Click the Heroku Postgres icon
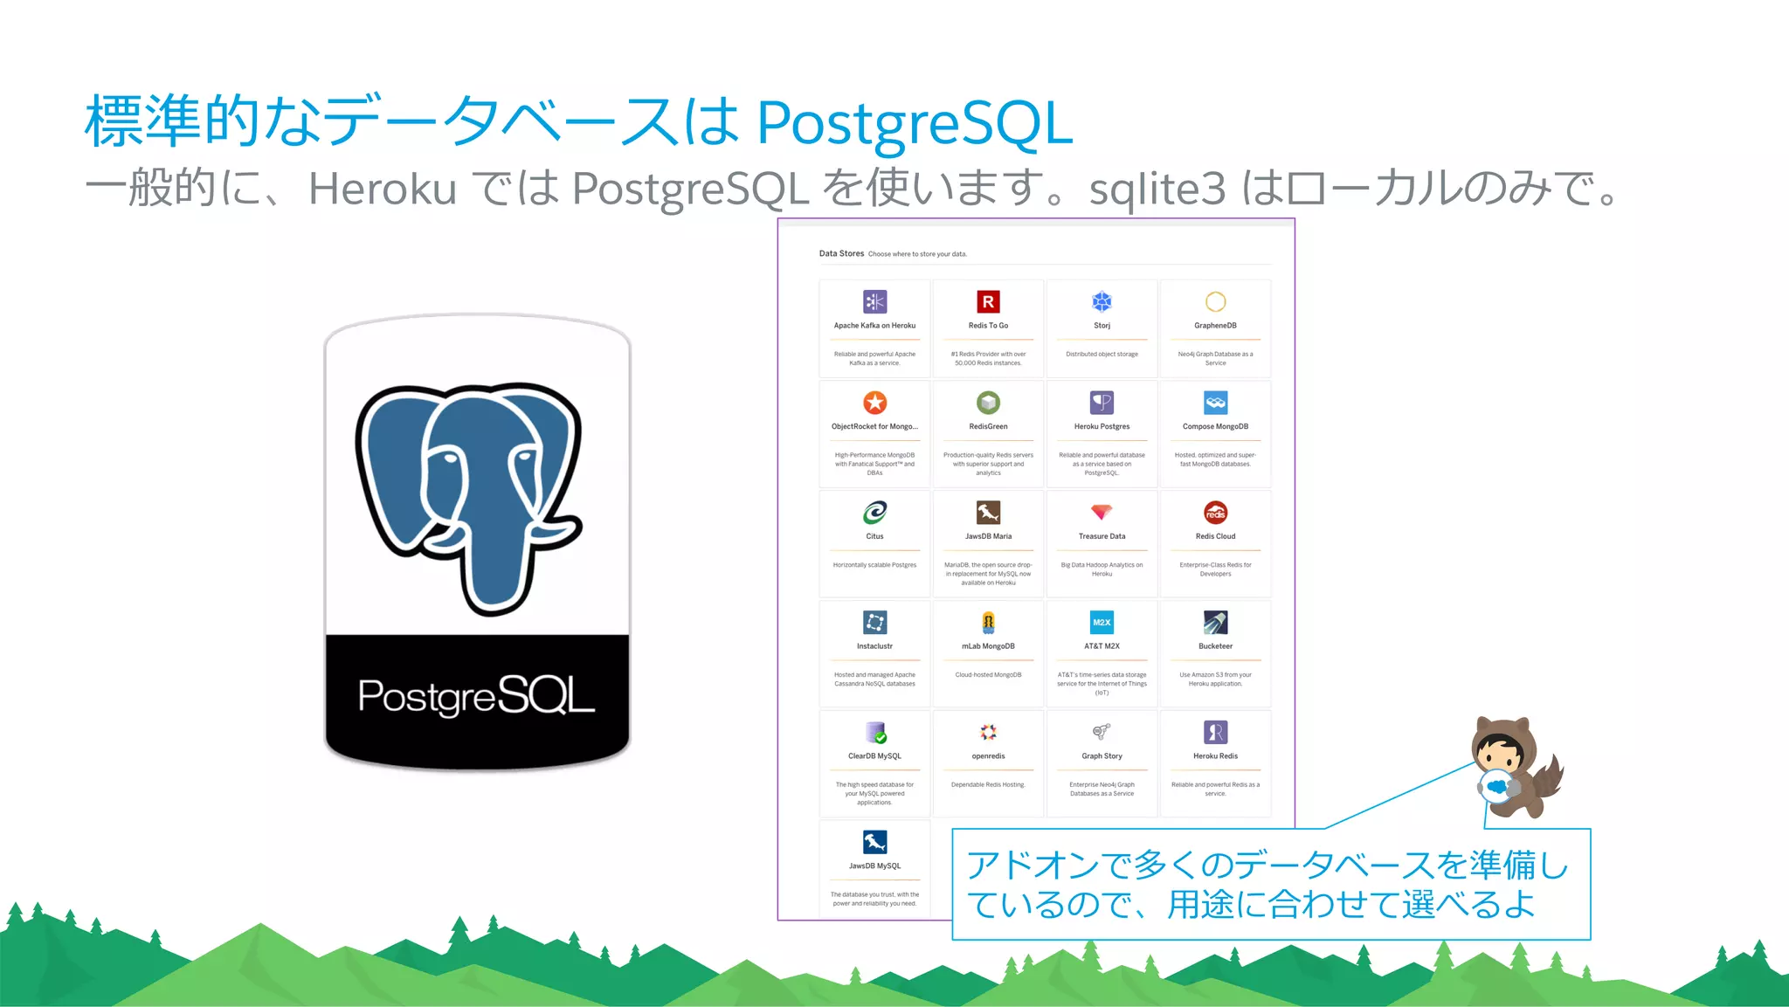Viewport: 1789px width, 1007px height. point(1102,403)
